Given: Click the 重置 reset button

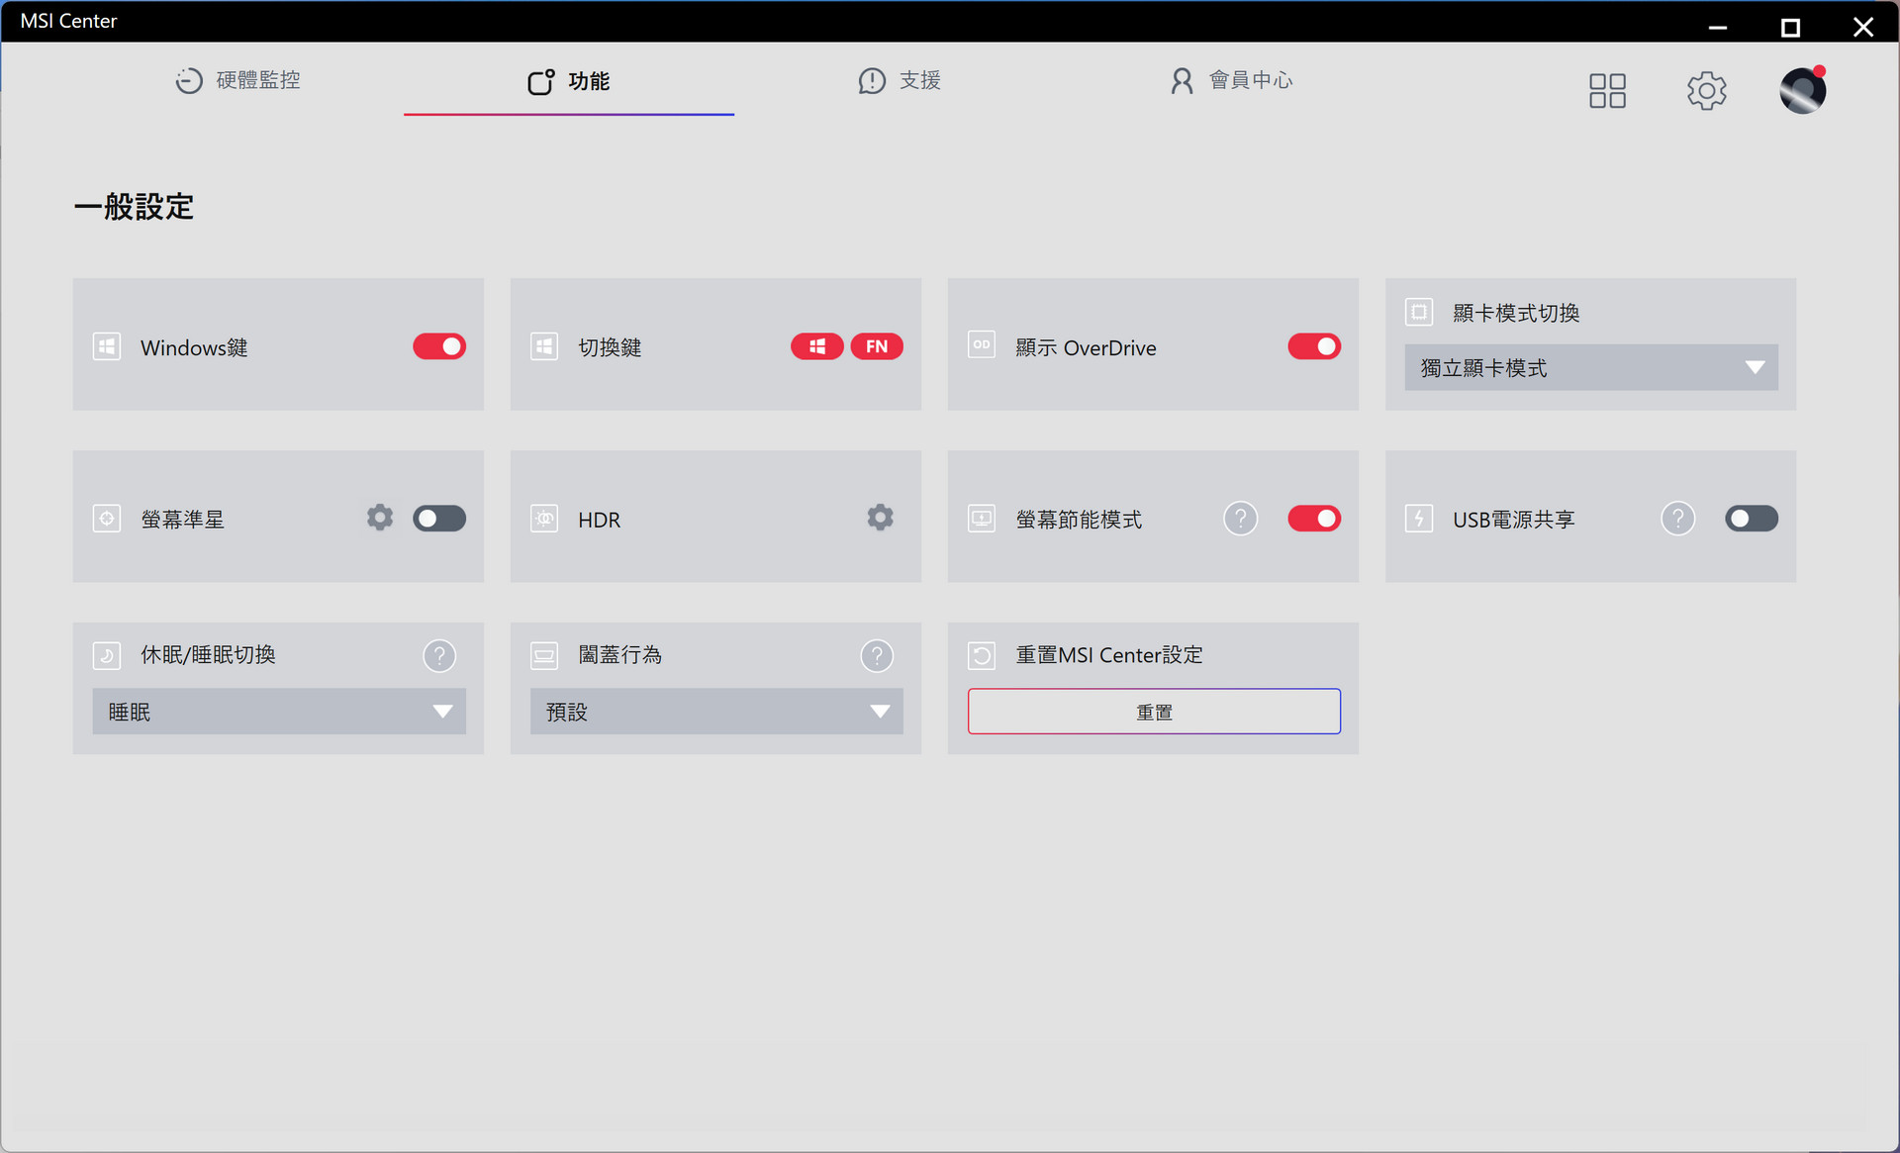Looking at the screenshot, I should [x=1154, y=712].
